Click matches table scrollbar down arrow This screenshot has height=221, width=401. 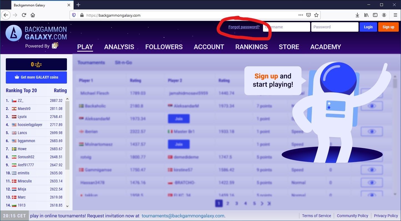click(x=395, y=194)
